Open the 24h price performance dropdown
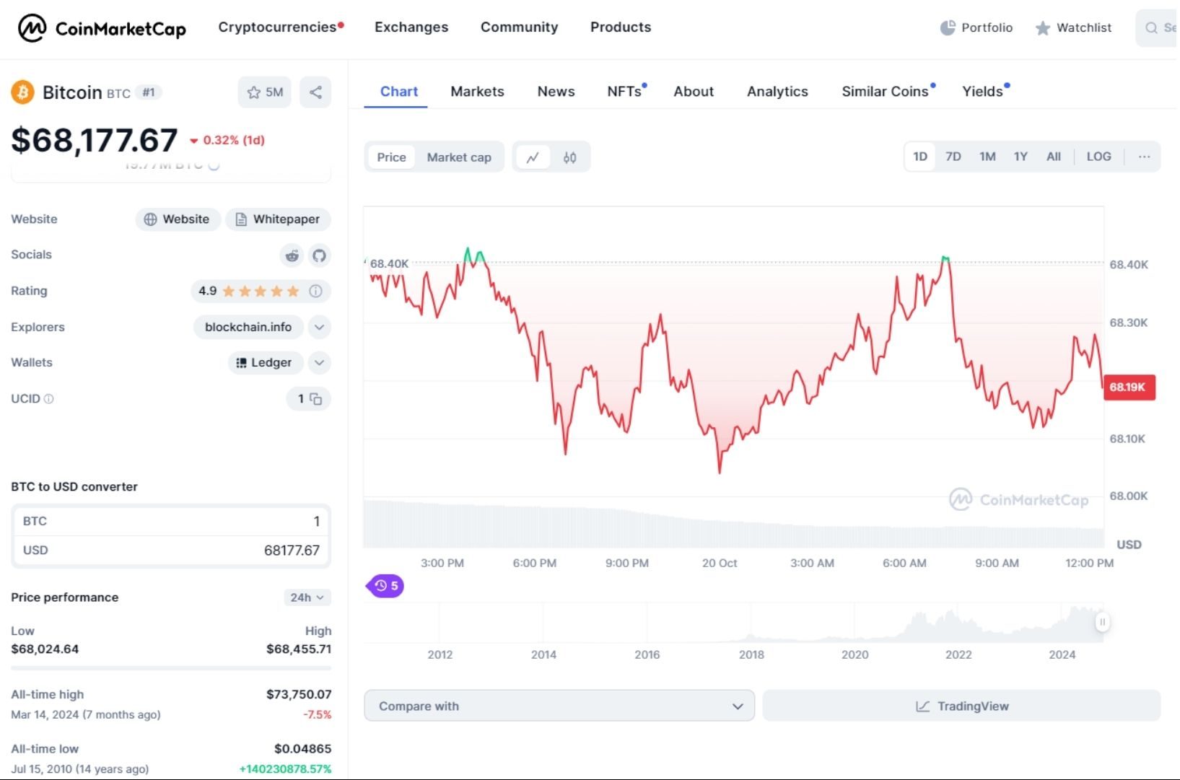 pos(305,597)
